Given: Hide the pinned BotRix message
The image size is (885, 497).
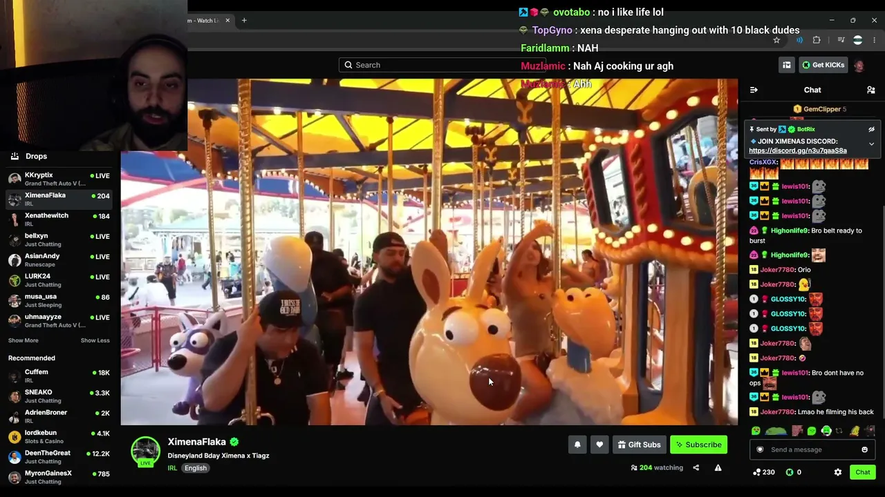Looking at the screenshot, I should 871,129.
